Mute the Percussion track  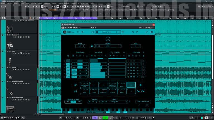click(7, 35)
